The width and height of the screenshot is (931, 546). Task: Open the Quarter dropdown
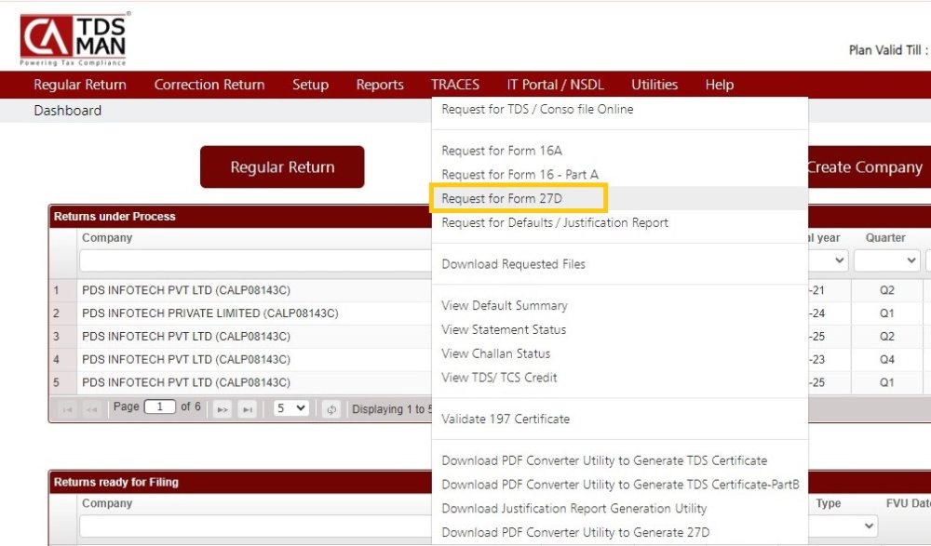[x=886, y=260]
